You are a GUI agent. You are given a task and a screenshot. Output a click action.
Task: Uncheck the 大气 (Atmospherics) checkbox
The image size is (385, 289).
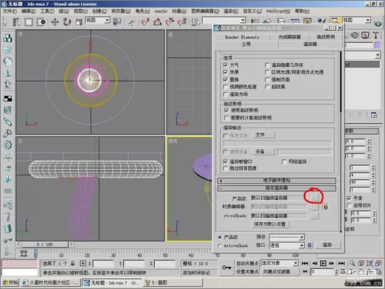[x=226, y=65]
